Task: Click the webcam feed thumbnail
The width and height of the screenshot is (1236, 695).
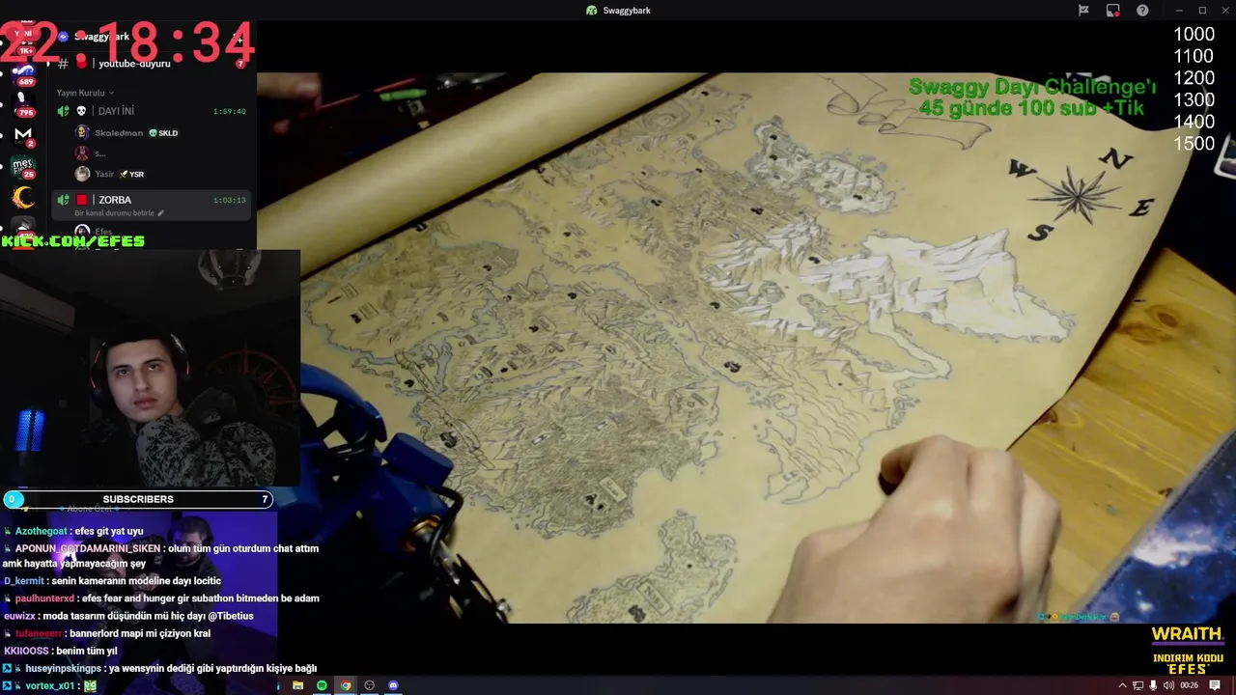Action: pos(151,367)
